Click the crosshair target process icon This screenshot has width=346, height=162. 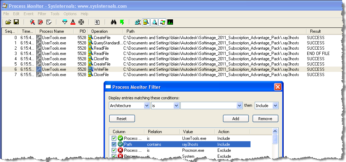(x=81, y=22)
